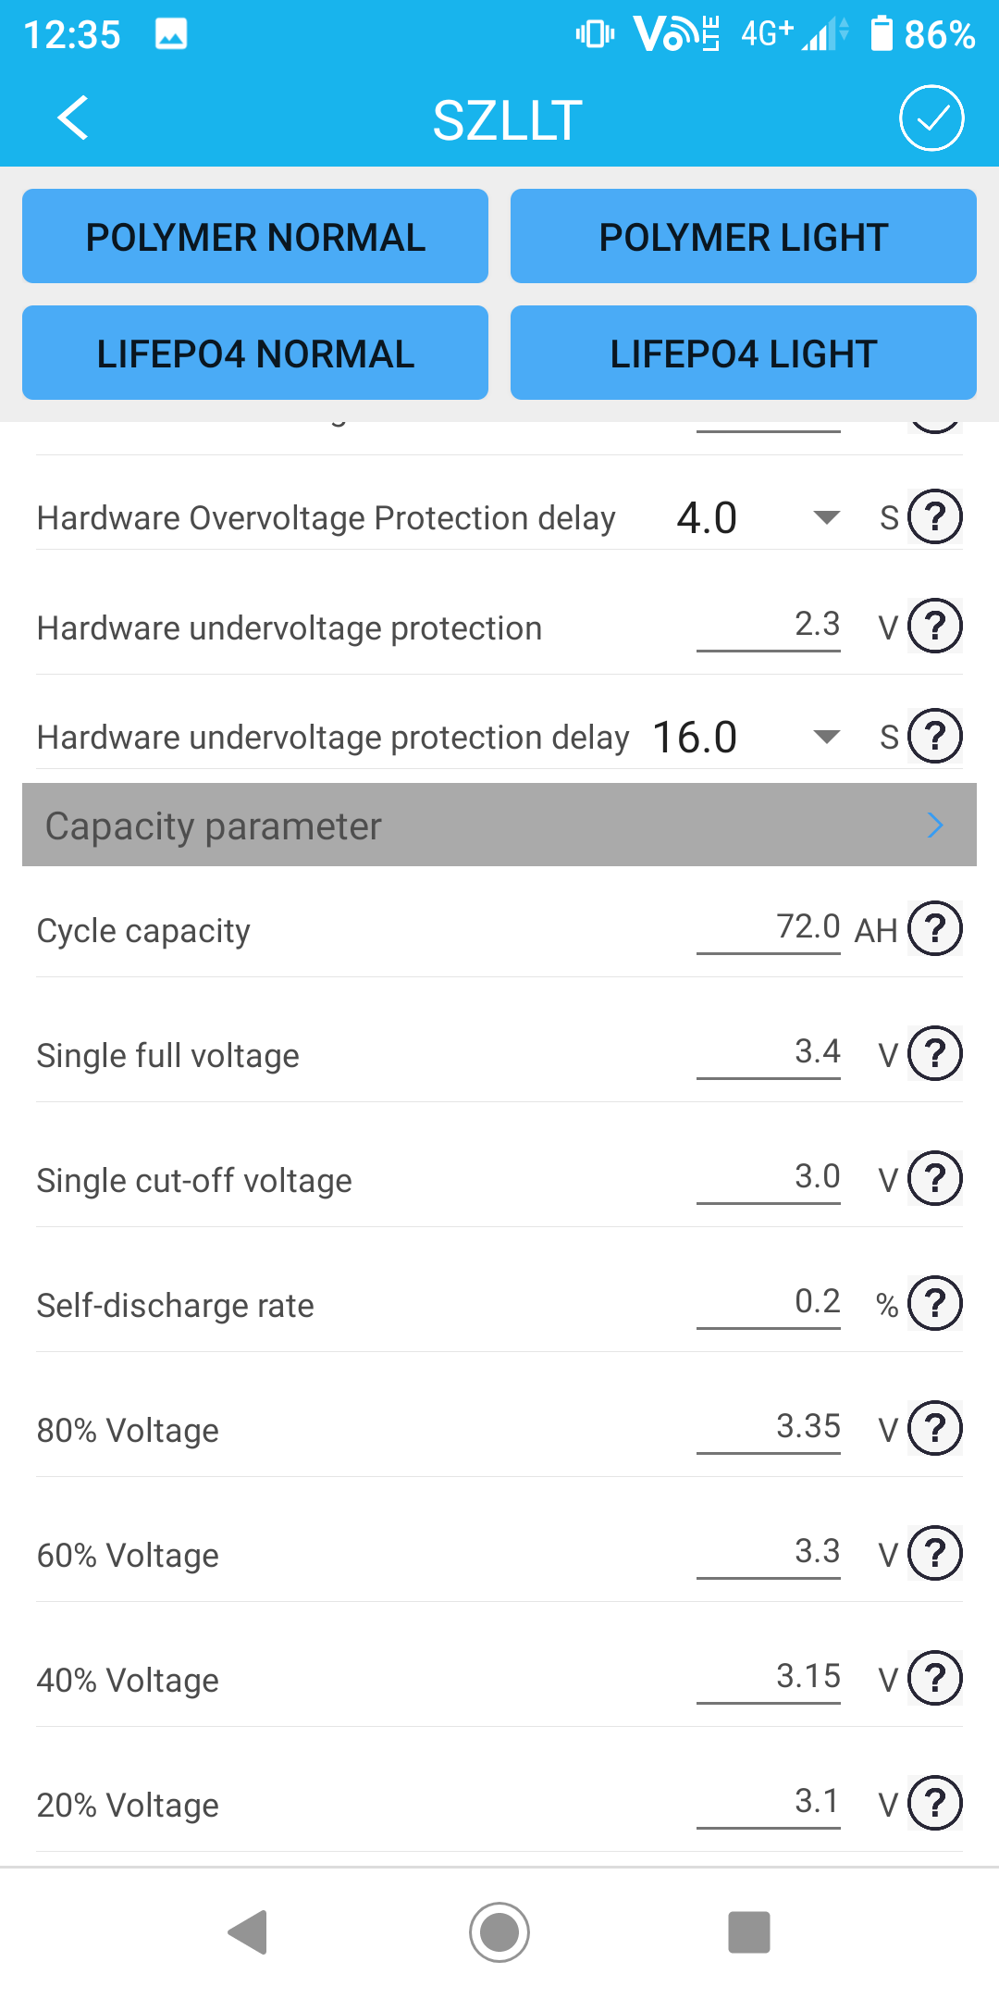The width and height of the screenshot is (999, 1999).
Task: Confirm settings with the checkmark icon
Action: click(931, 118)
